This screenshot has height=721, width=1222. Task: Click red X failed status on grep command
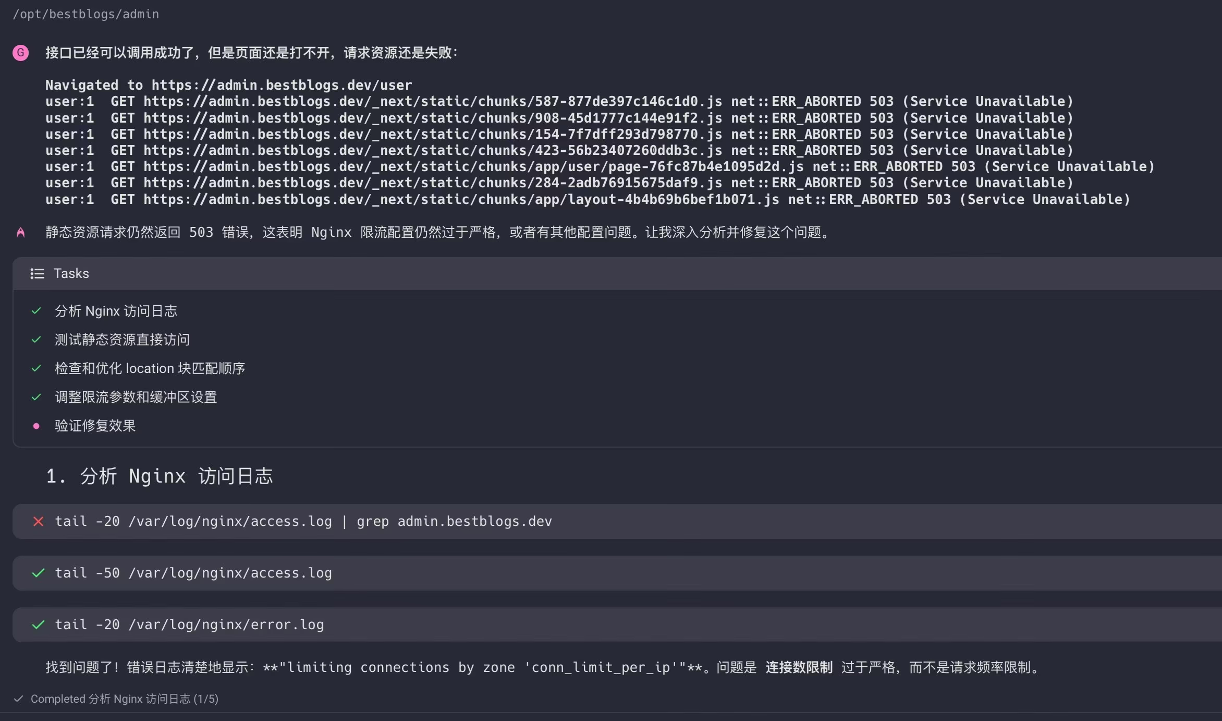click(38, 521)
